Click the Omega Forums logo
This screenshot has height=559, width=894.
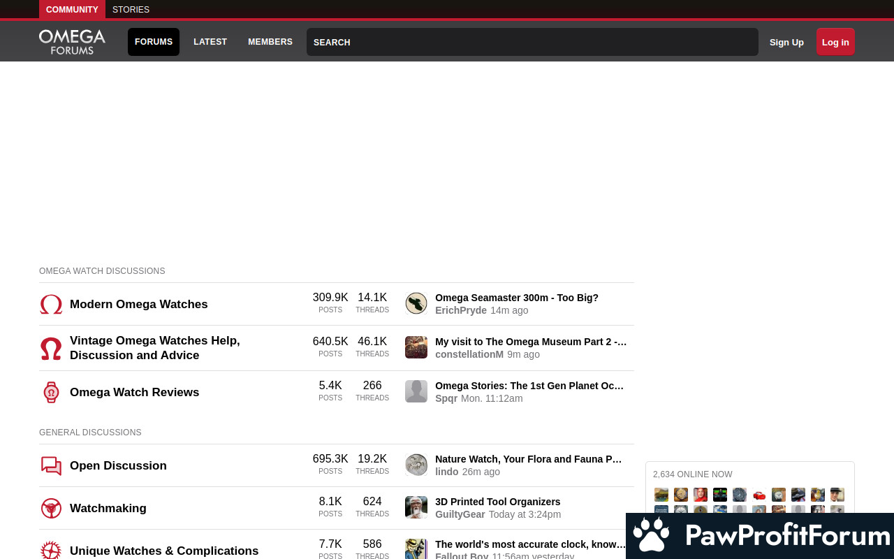[x=72, y=42]
